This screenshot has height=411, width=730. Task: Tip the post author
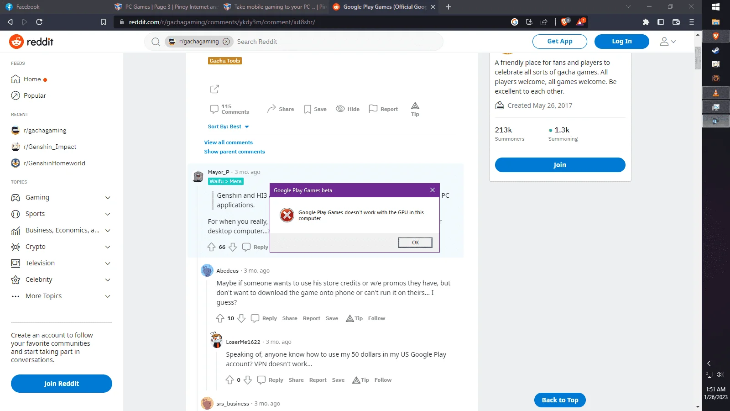click(x=415, y=109)
